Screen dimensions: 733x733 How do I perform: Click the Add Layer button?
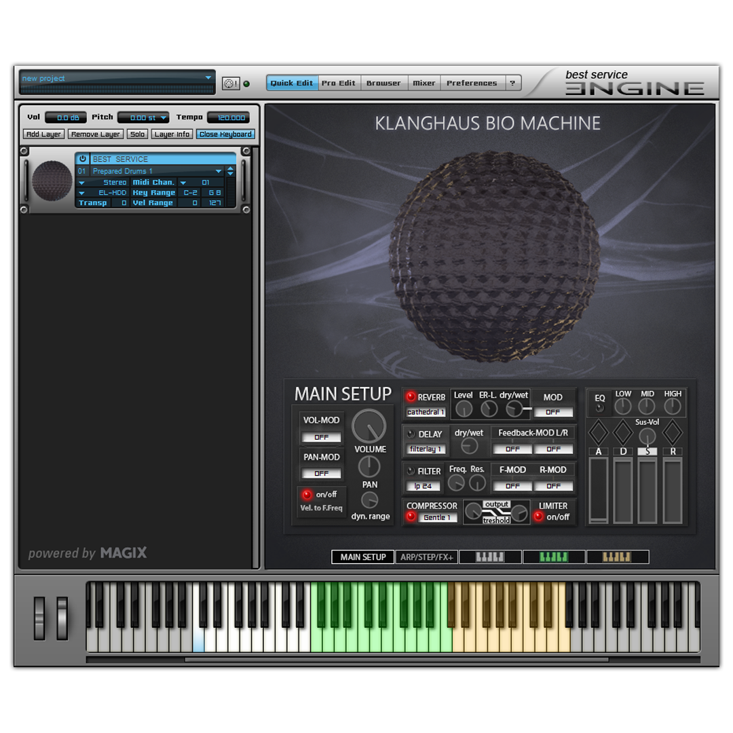(43, 134)
